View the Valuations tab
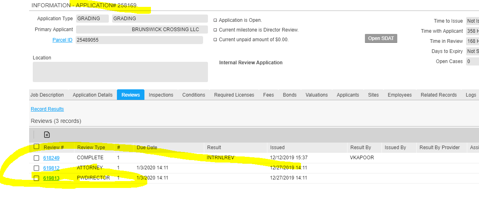 point(316,95)
